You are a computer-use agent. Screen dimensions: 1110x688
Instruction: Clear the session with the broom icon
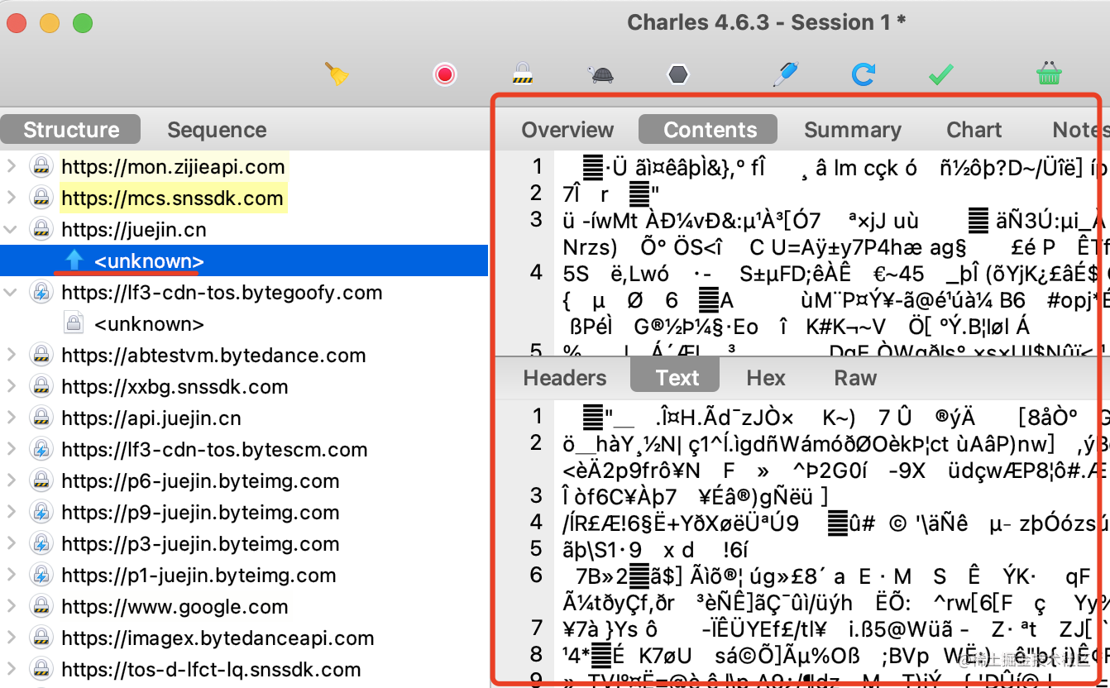(x=337, y=74)
